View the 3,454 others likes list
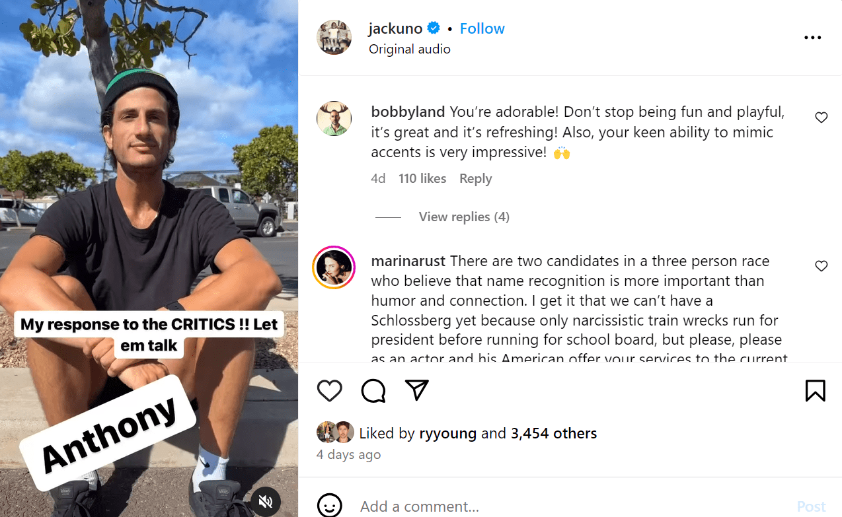 pos(553,433)
